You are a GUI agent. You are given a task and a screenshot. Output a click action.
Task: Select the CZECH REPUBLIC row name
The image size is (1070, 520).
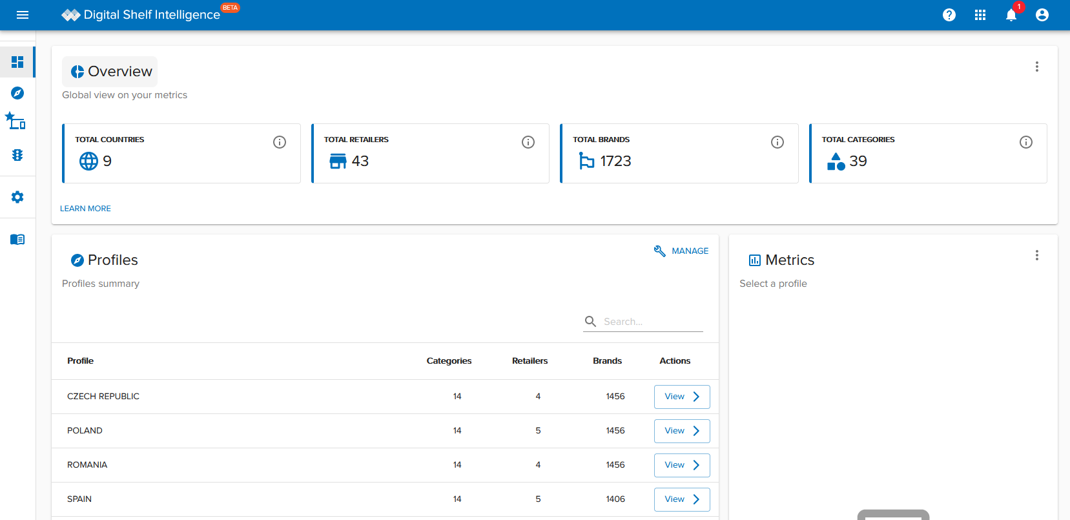pyautogui.click(x=103, y=397)
